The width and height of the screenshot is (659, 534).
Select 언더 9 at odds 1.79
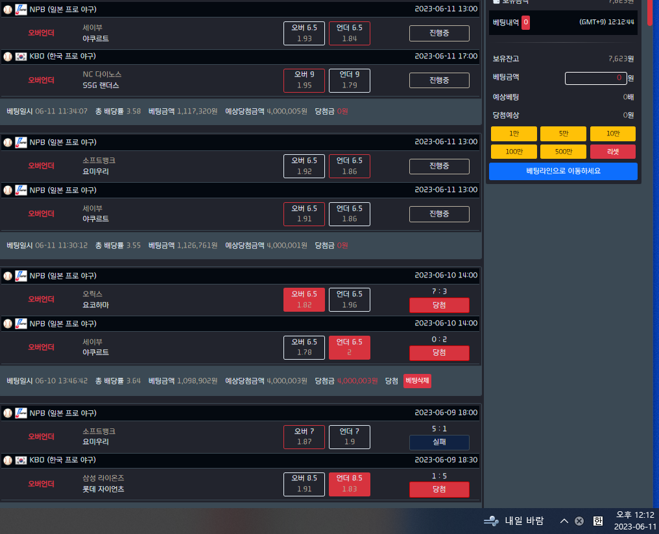pyautogui.click(x=349, y=80)
